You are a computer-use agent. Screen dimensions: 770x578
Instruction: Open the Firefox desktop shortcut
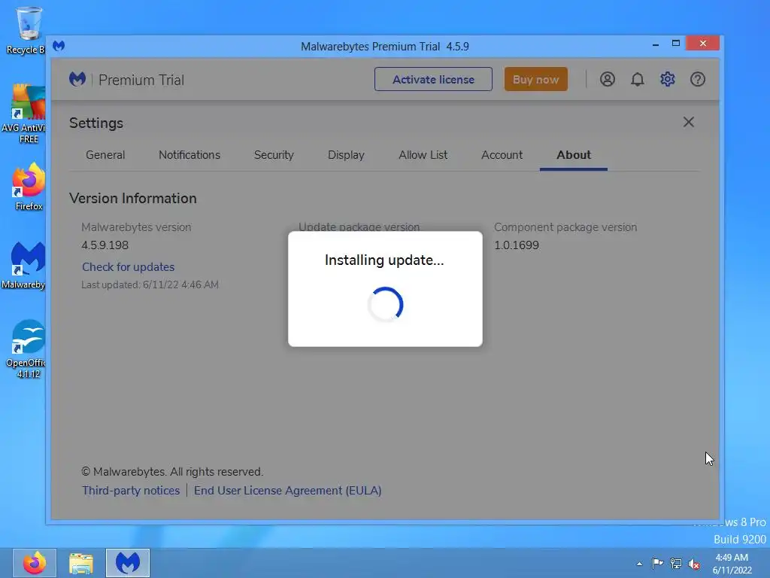tap(29, 187)
